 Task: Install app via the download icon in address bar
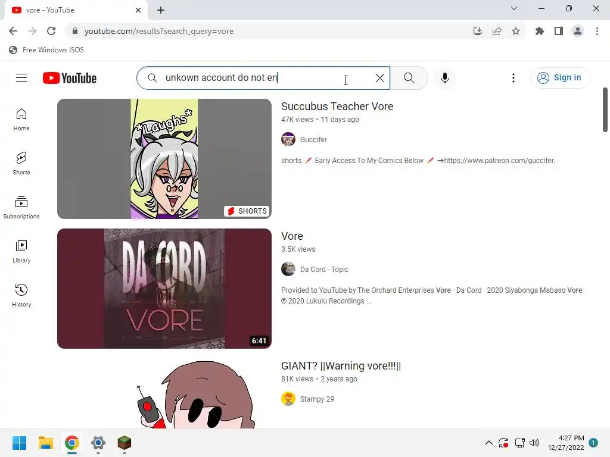477,31
